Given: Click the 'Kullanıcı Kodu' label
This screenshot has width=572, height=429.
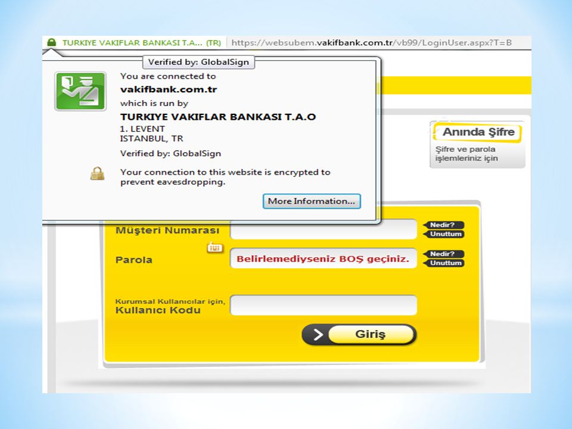Looking at the screenshot, I should tap(158, 310).
